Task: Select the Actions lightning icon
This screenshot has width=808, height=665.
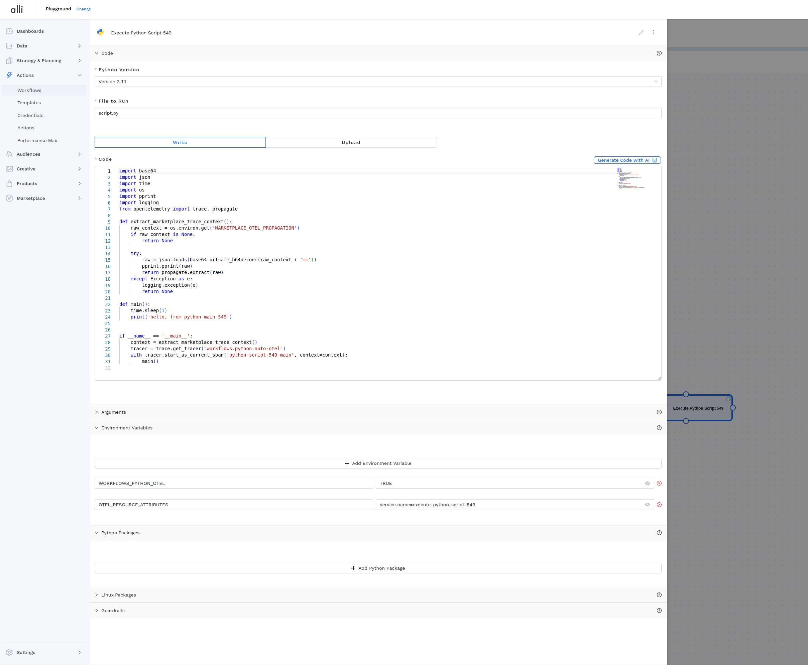Action: (x=10, y=75)
